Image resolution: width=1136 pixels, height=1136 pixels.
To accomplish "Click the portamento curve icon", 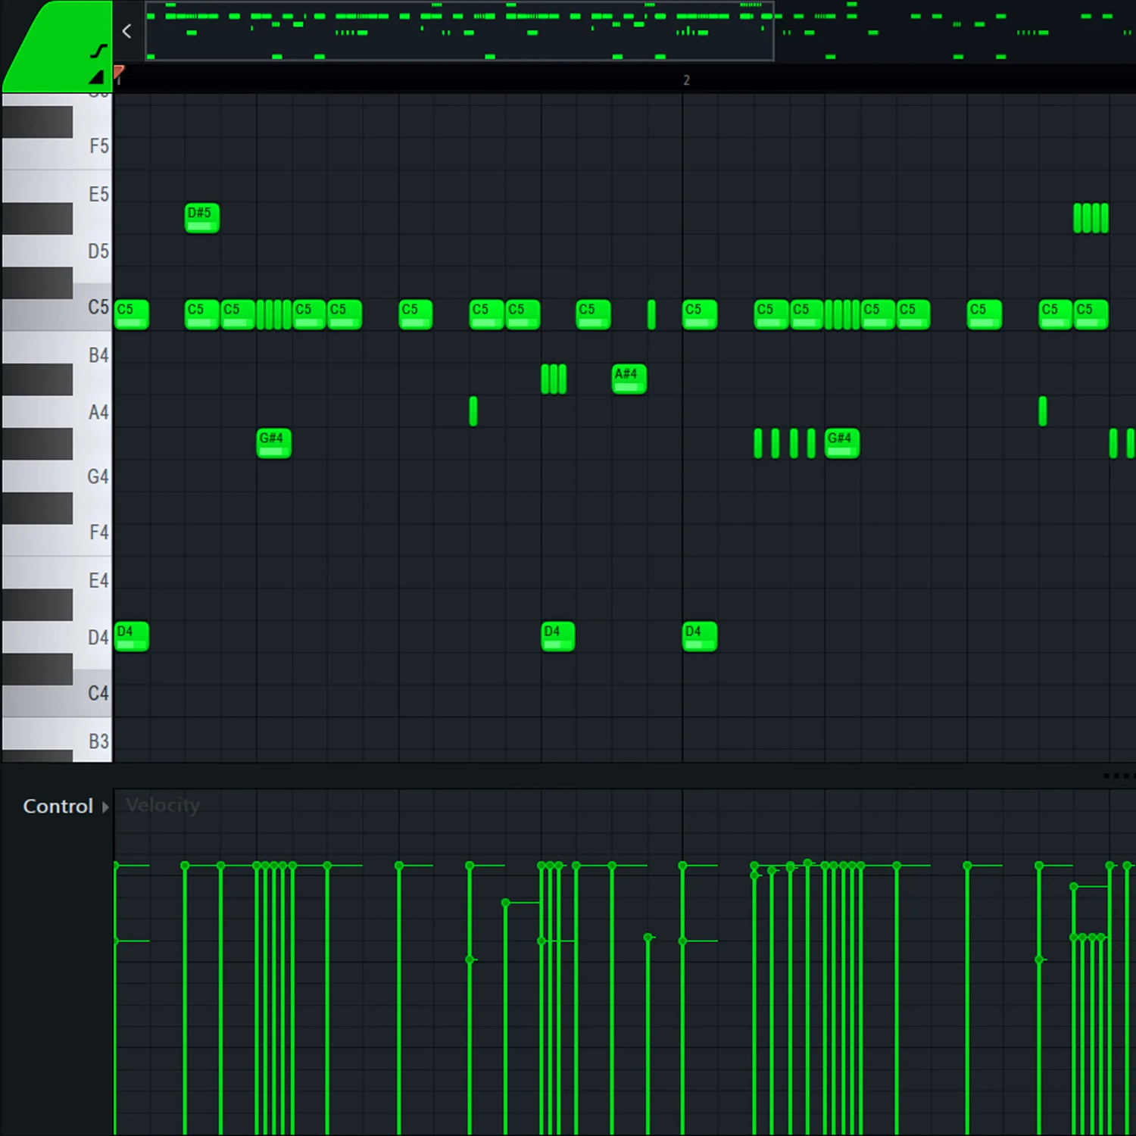I will 98,51.
